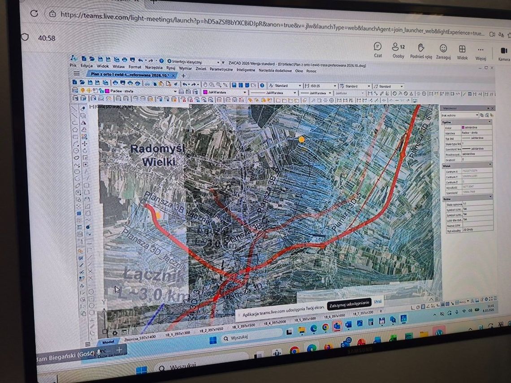This screenshot has height=383, width=511.
Task: Click the magenta JakWarstwa color swatch
Action: 205,92
